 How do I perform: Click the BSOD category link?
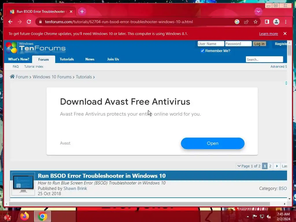coord(283,188)
